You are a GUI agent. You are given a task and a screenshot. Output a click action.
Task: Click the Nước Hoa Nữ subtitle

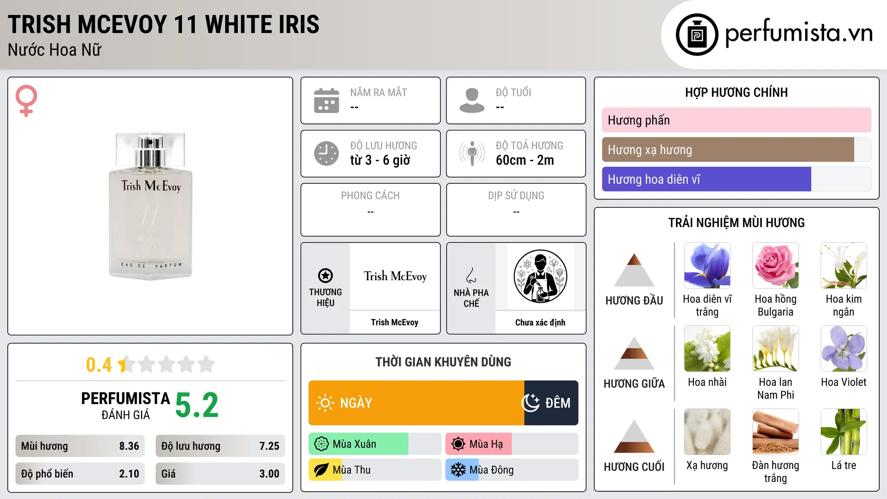55,50
